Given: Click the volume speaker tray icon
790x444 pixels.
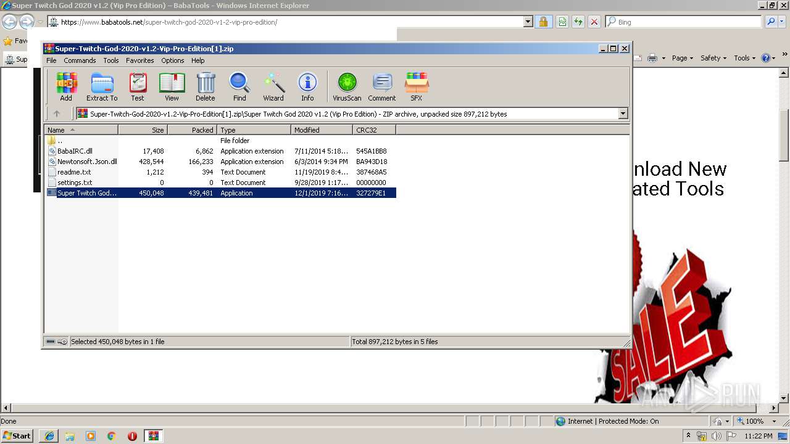Looking at the screenshot, I should coord(716,436).
